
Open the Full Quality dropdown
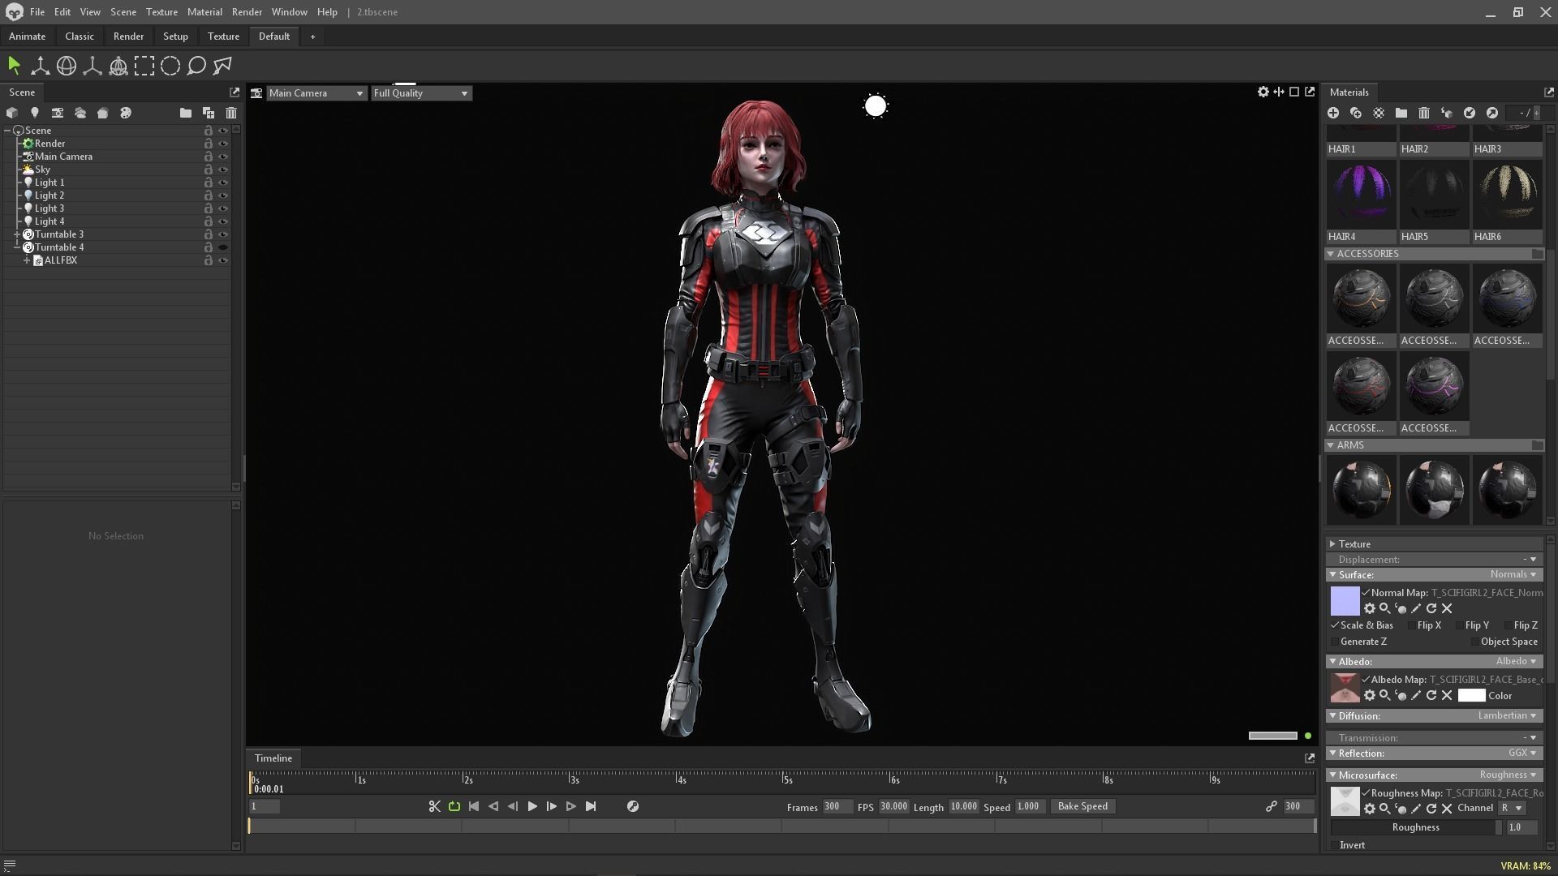421,93
